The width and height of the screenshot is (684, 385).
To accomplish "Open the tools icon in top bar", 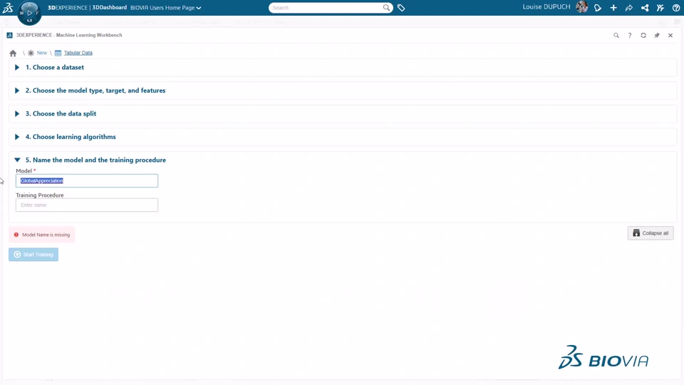I will click(660, 8).
